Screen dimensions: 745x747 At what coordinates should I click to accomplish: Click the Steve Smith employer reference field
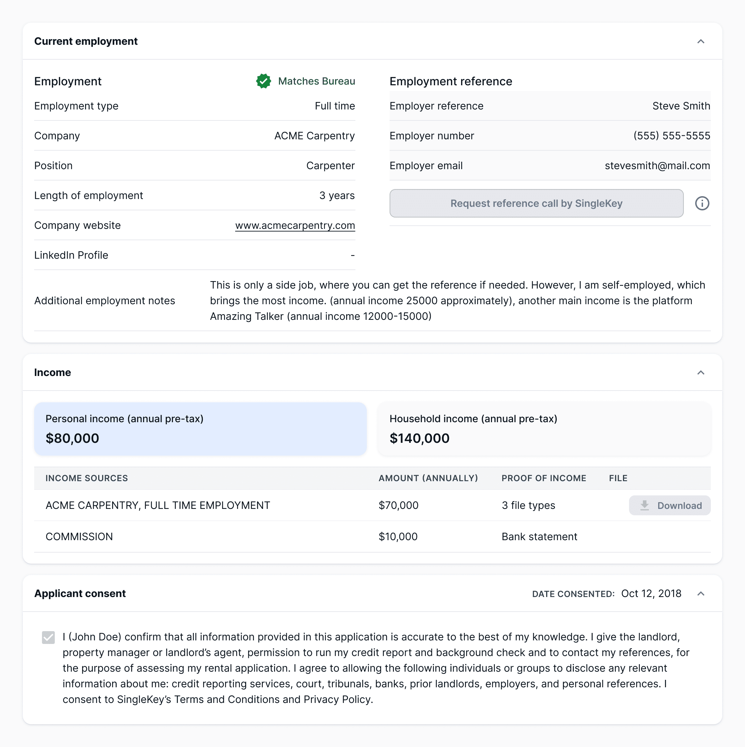point(681,106)
